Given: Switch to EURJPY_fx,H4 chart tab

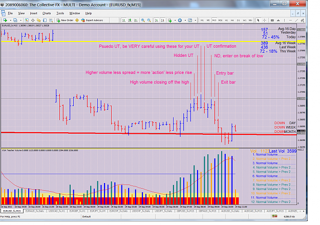Looking at the screenshot, I should [98, 211].
